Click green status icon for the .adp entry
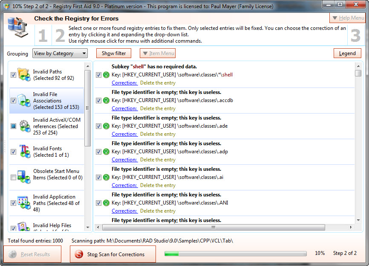Image resolution: width=369 pixels, height=266 pixels. 107,152
